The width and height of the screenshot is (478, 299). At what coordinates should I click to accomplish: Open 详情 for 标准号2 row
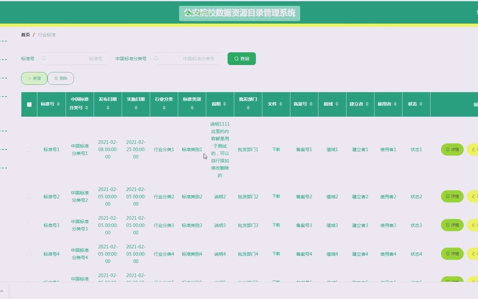tap(452, 196)
